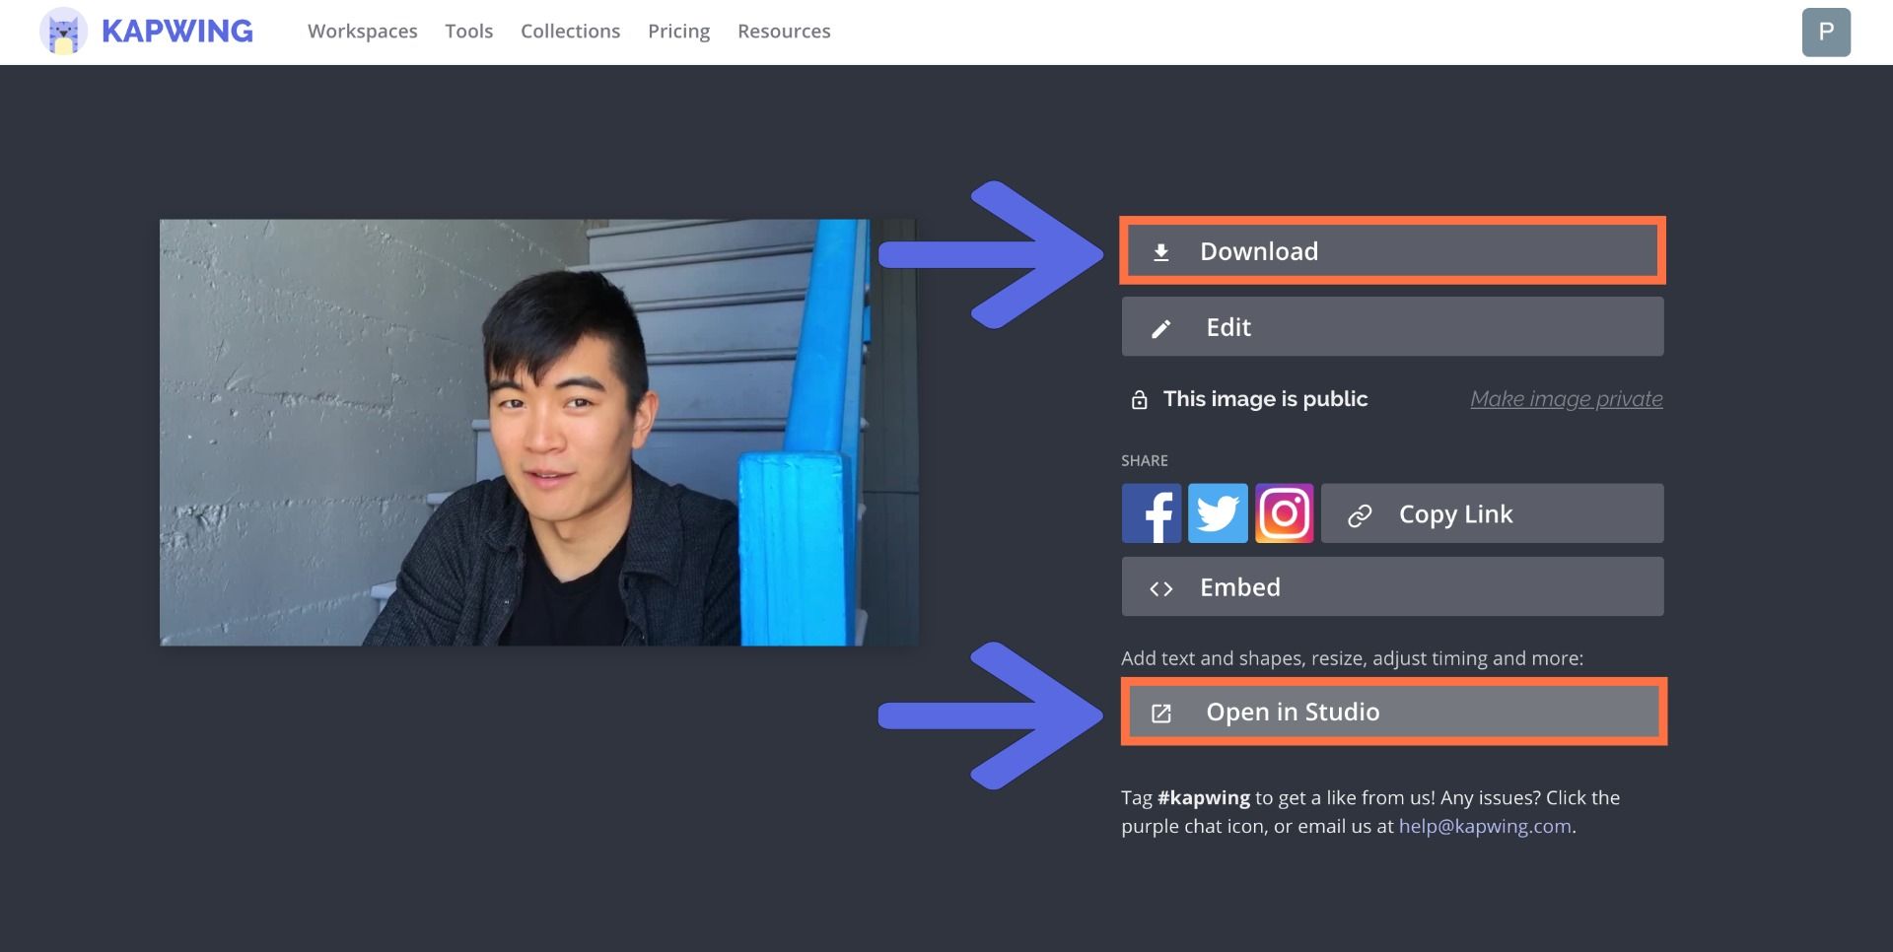This screenshot has height=952, width=1893.
Task: Share the image on Instagram
Action: point(1284,513)
